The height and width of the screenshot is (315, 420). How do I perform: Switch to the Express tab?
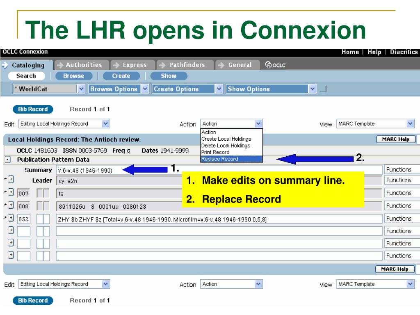pos(133,65)
